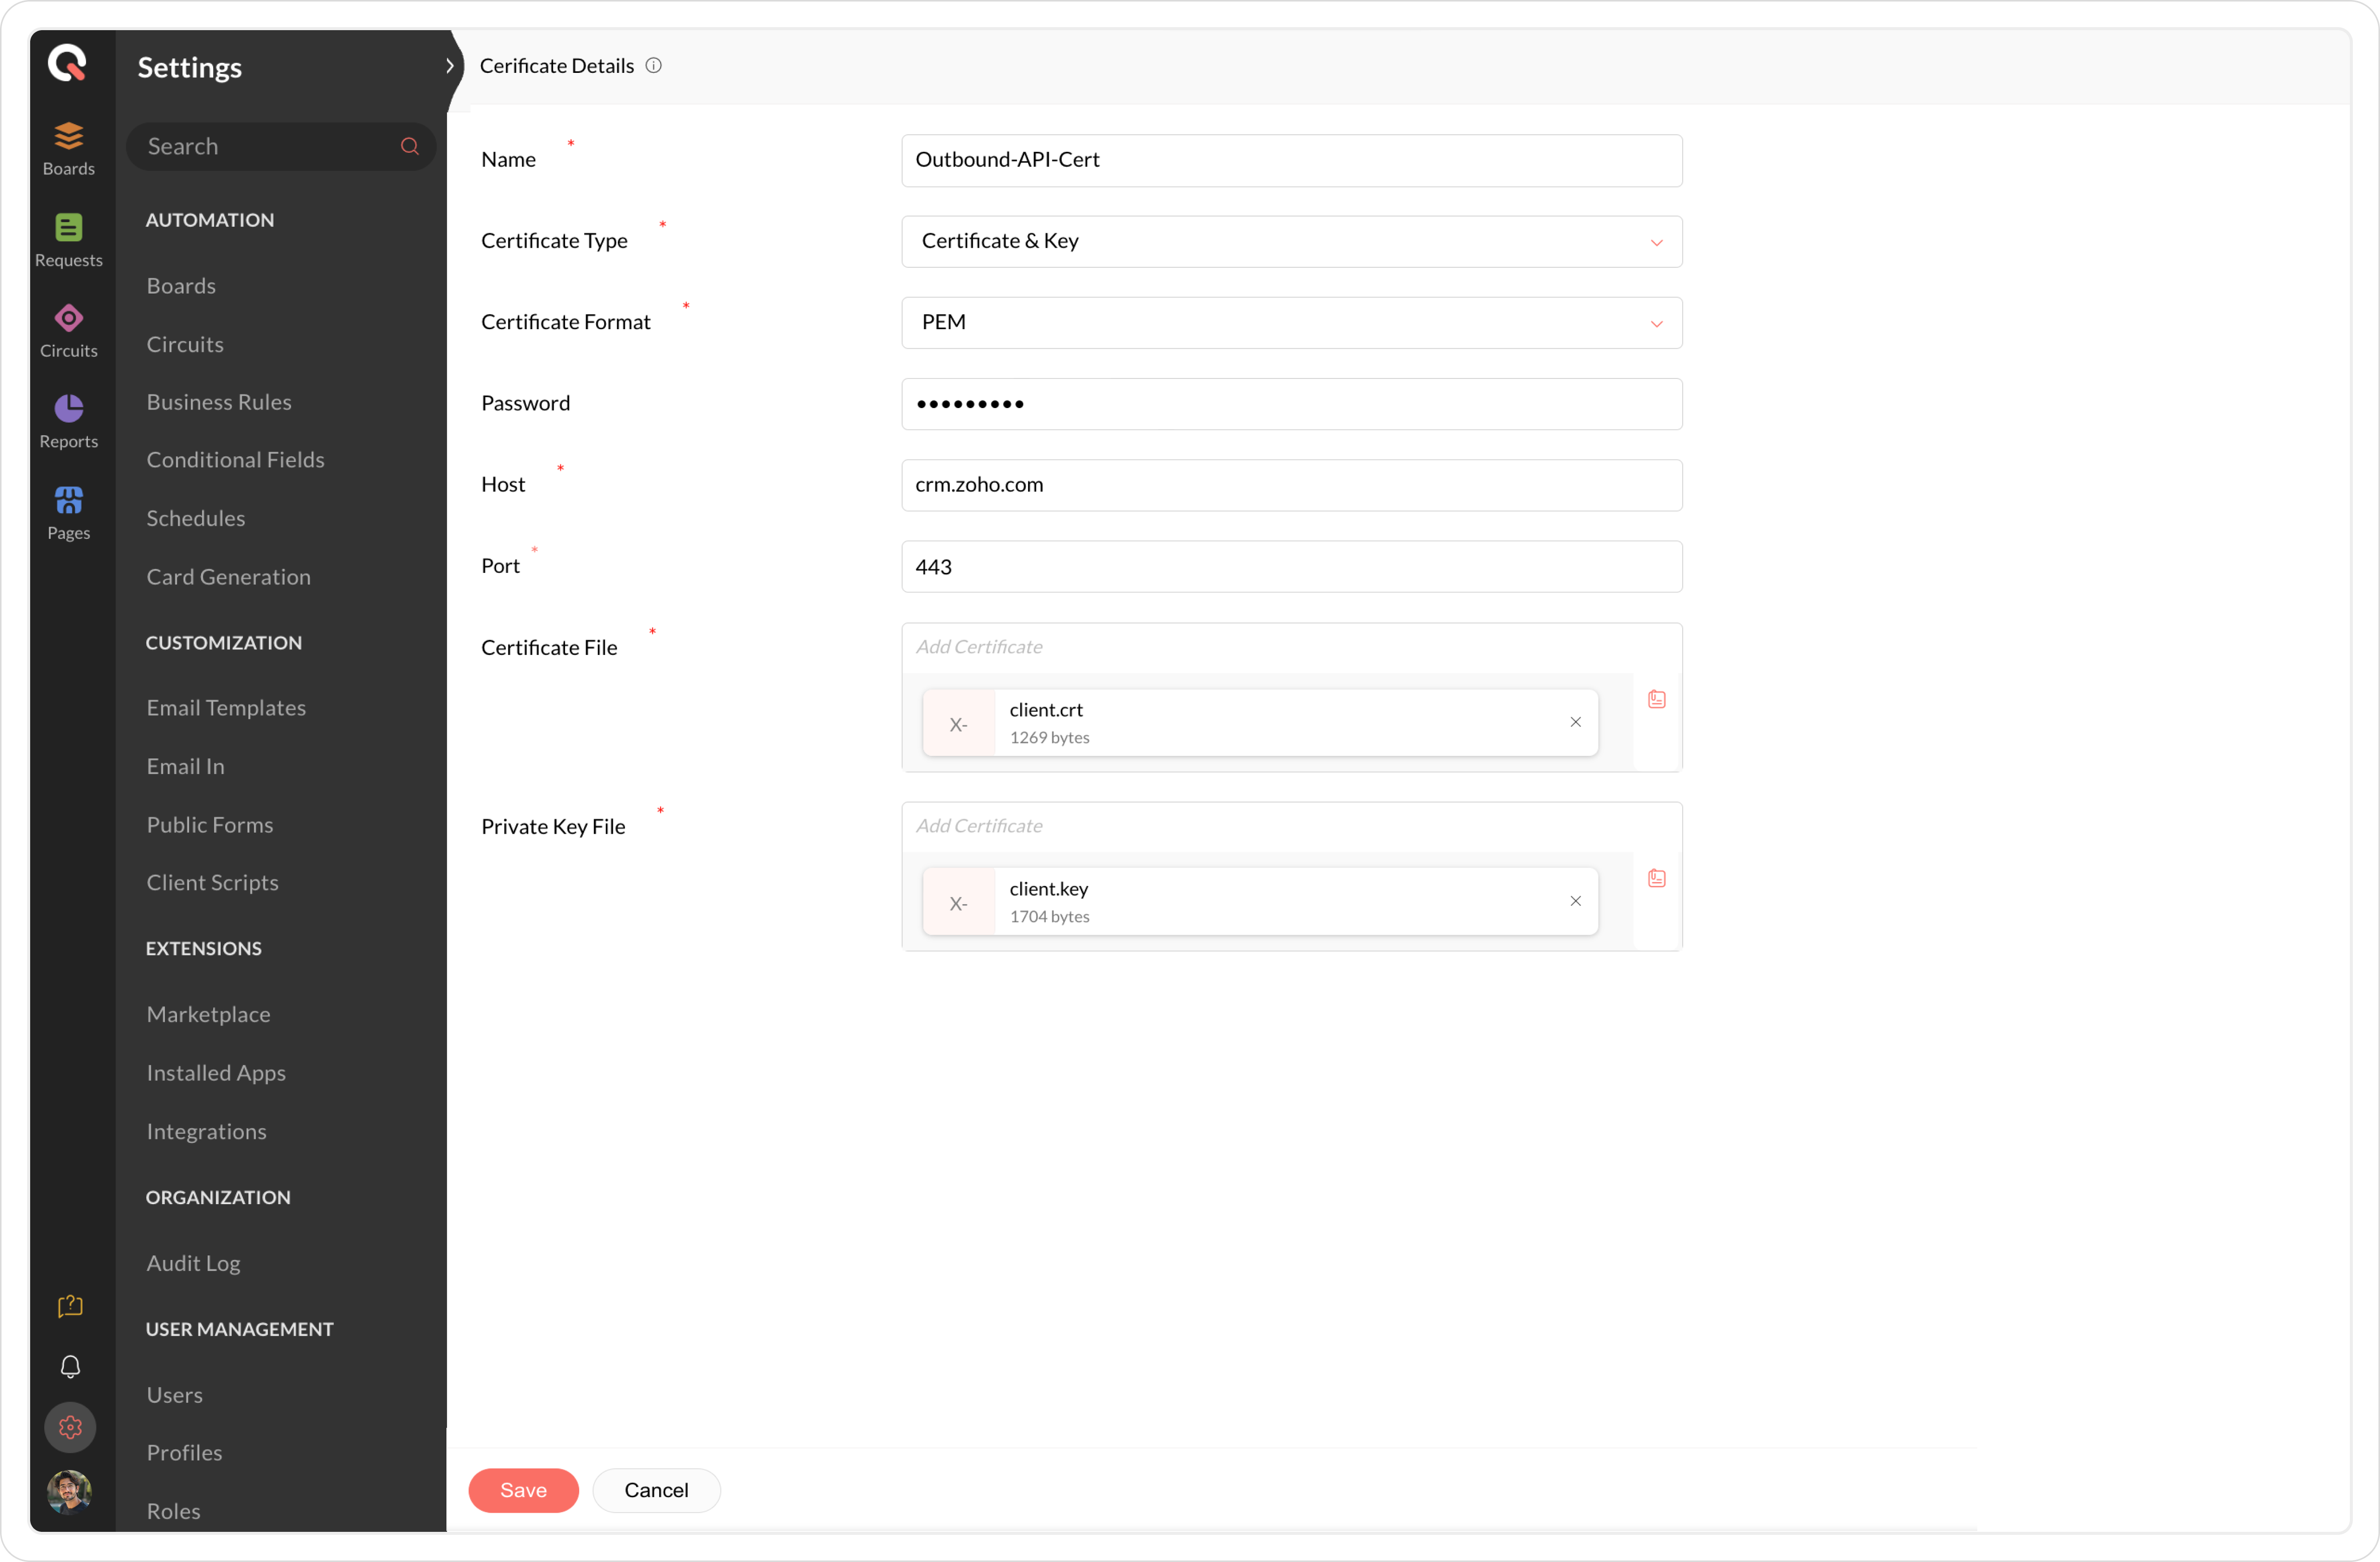Click the settings gear icon

pos(70,1426)
